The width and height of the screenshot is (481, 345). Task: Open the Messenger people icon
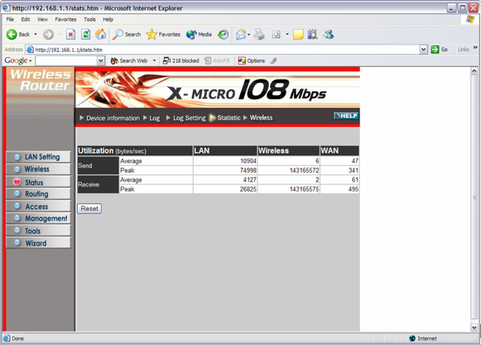pyautogui.click(x=328, y=35)
